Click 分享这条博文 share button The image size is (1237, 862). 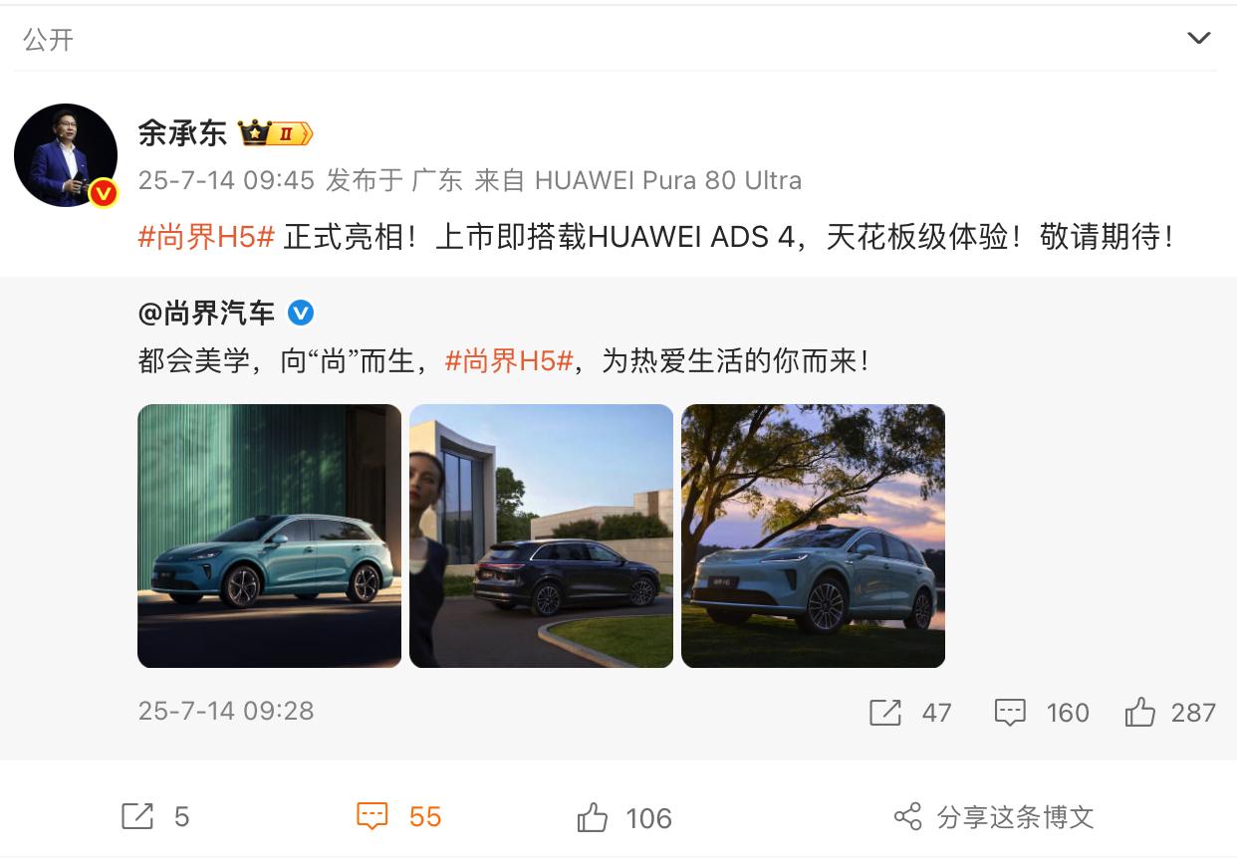994,818
